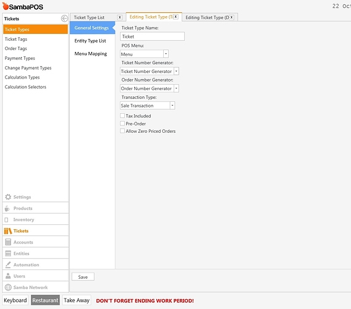Click the Users person icon
The width and height of the screenshot is (351, 309).
point(8,276)
